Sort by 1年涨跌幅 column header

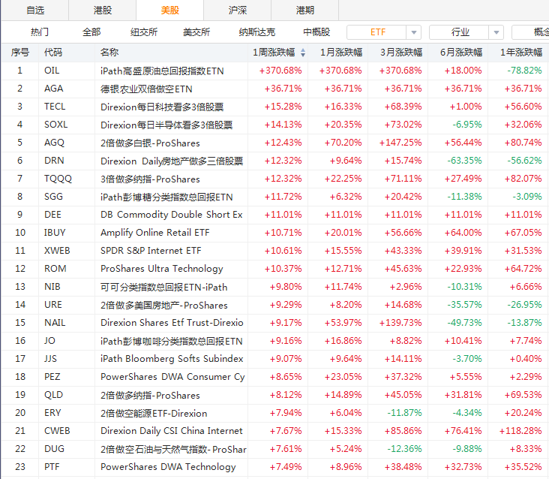[521, 53]
